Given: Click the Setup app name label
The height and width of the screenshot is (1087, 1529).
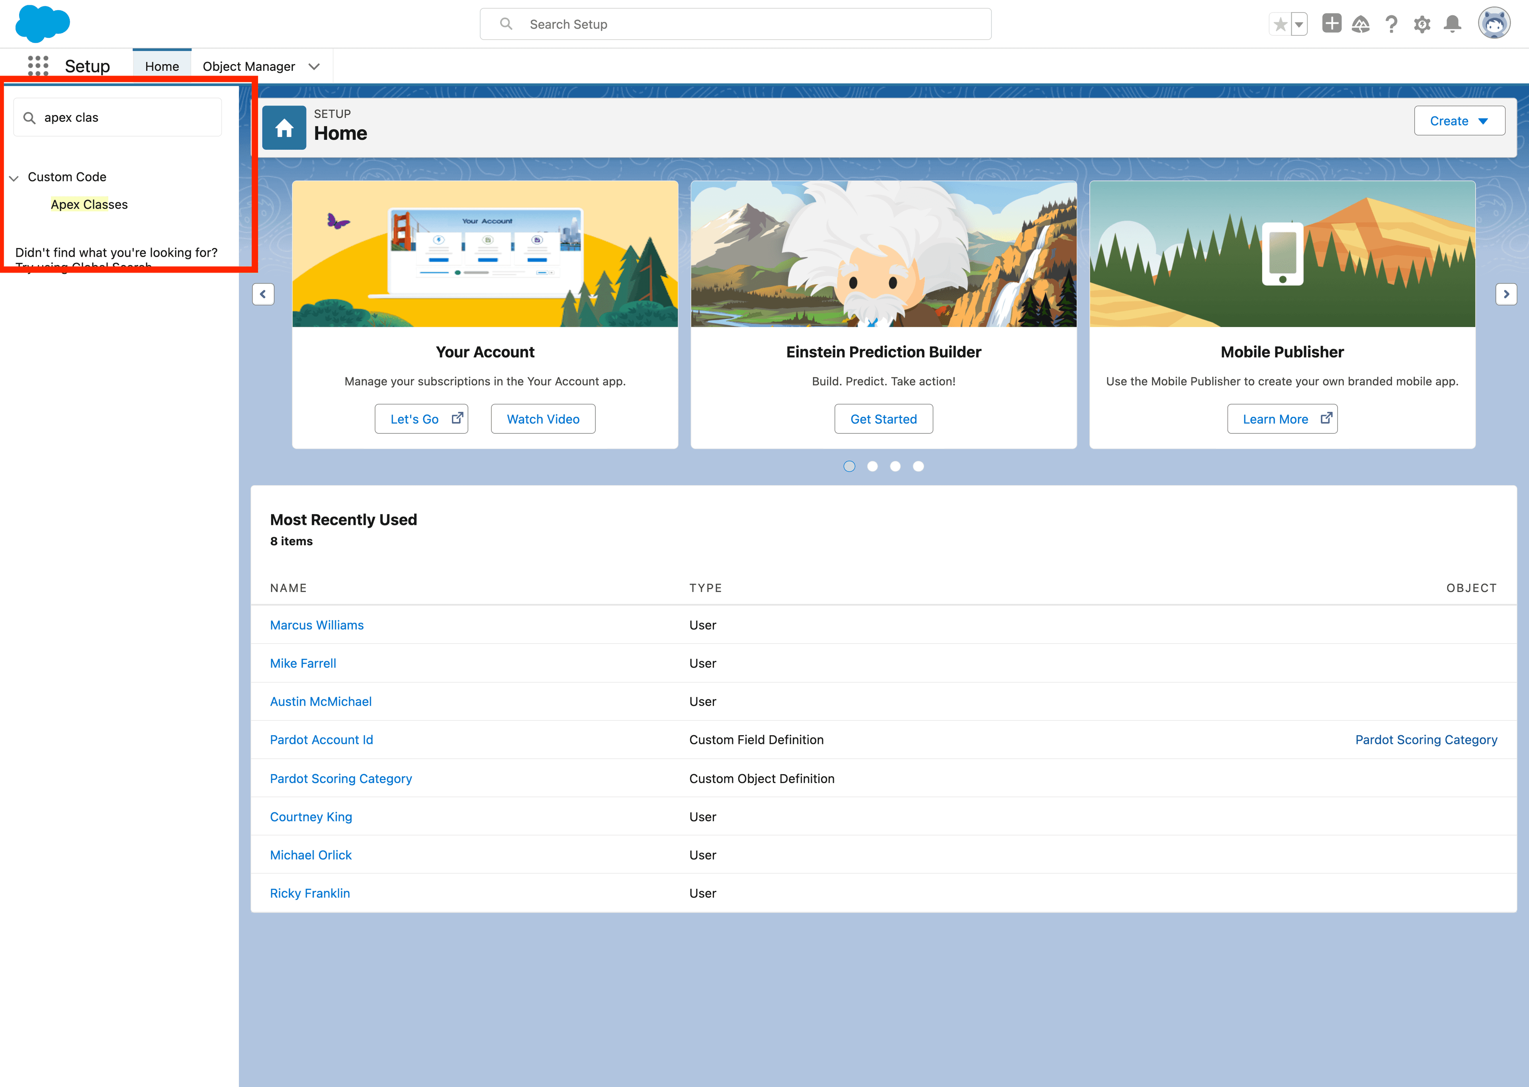Looking at the screenshot, I should click(x=87, y=66).
